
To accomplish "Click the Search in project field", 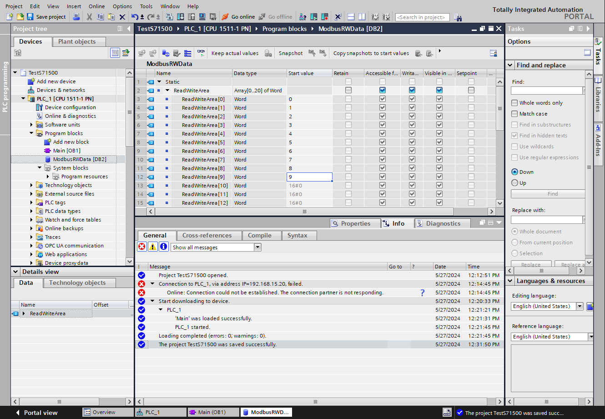I will (423, 17).
